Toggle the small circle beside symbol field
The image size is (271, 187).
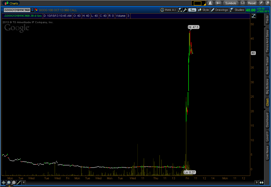coord(2,10)
